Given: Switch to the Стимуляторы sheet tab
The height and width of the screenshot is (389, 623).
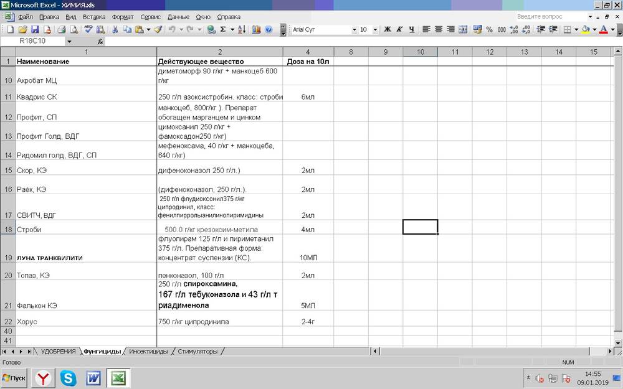Looking at the screenshot, I should pyautogui.click(x=197, y=352).
